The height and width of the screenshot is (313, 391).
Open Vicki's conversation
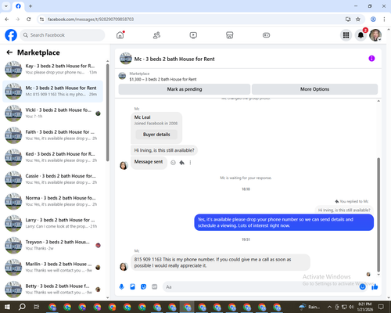point(52,113)
